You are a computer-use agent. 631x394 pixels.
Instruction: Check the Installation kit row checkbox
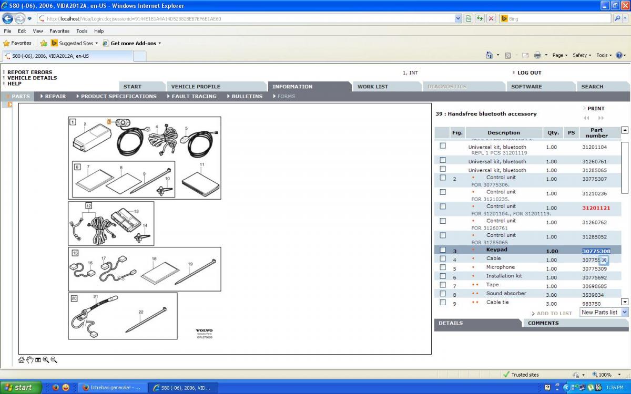coord(443,276)
